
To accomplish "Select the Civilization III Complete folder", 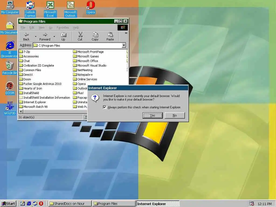I will tap(37, 65).
